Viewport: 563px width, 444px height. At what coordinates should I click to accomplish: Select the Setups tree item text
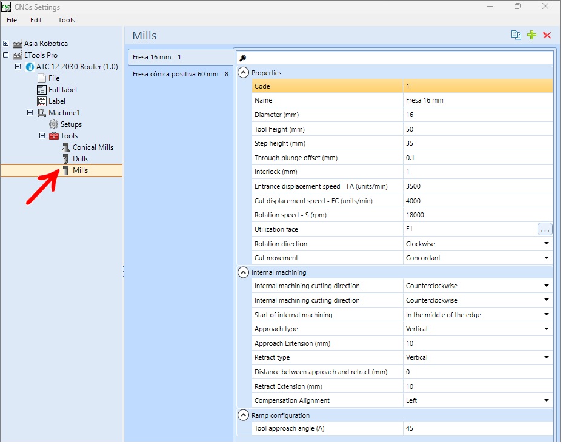tap(71, 124)
